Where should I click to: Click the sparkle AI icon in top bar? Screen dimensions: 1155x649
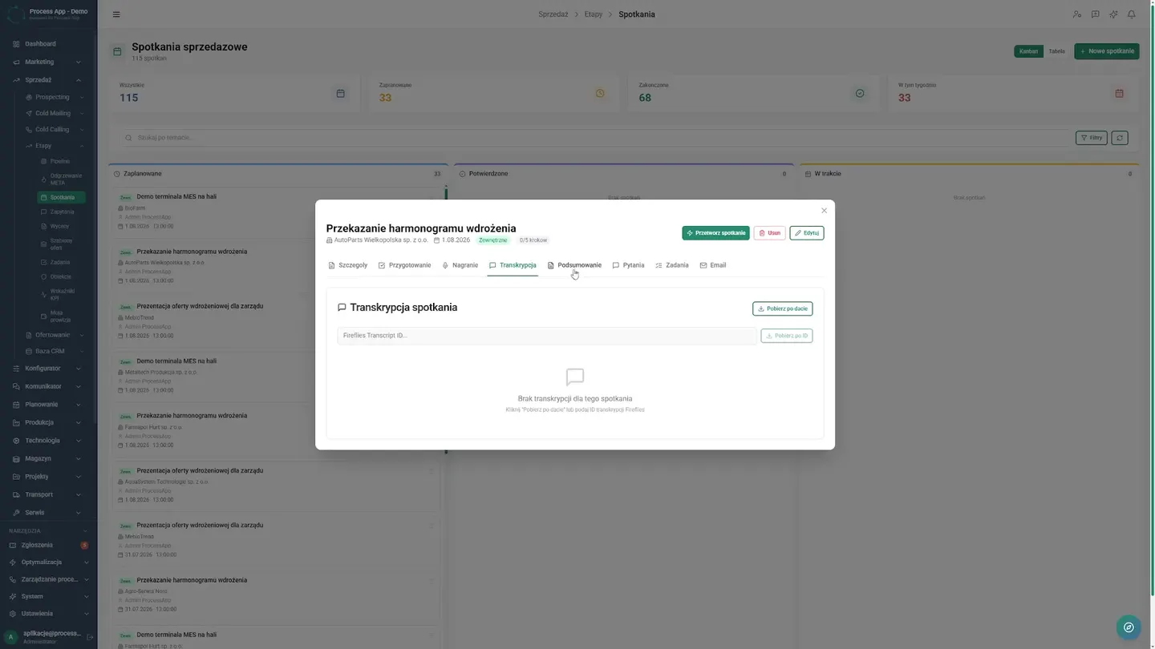[1113, 14]
